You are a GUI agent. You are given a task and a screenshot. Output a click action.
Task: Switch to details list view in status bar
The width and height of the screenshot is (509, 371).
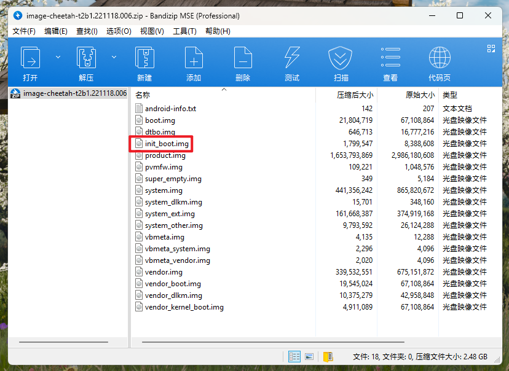[x=294, y=357]
